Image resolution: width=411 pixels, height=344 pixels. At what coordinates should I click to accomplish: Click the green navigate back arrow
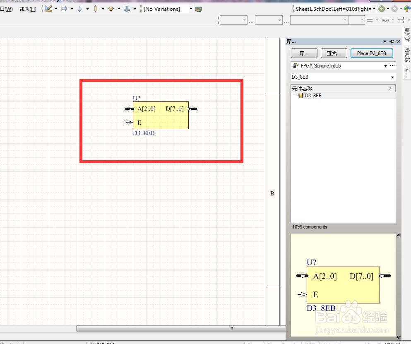pyautogui.click(x=382, y=9)
